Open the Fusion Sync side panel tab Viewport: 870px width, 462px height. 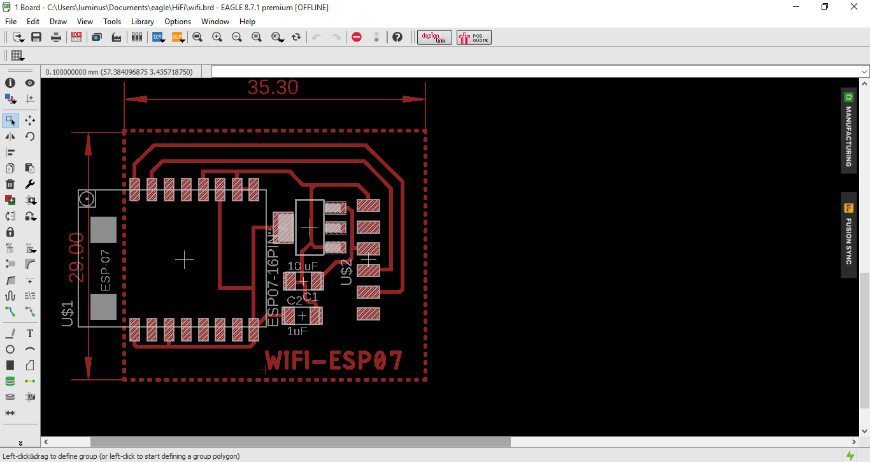(x=848, y=235)
